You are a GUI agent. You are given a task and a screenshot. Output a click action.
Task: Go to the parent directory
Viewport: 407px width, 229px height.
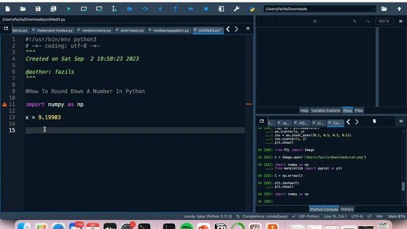pos(399,9)
